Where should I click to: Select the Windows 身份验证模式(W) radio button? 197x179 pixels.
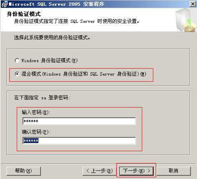coord(17,60)
